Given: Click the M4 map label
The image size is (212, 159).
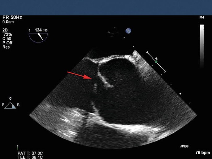Looking at the screenshot, I should point(202,18).
